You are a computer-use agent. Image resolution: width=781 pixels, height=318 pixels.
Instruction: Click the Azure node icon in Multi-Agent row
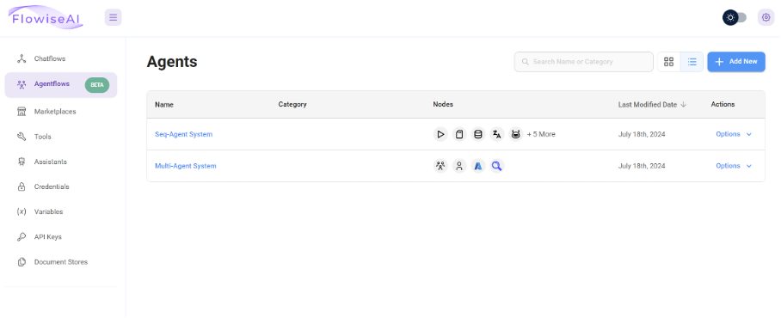478,166
